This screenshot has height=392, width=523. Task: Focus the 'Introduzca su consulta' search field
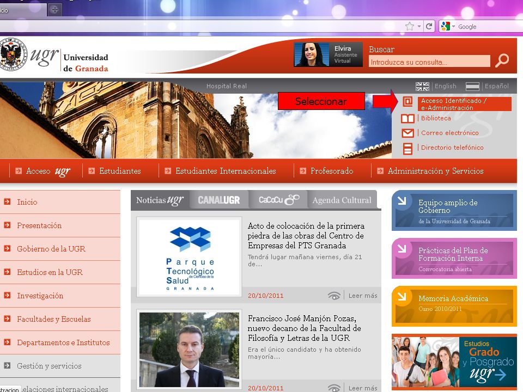[429, 62]
